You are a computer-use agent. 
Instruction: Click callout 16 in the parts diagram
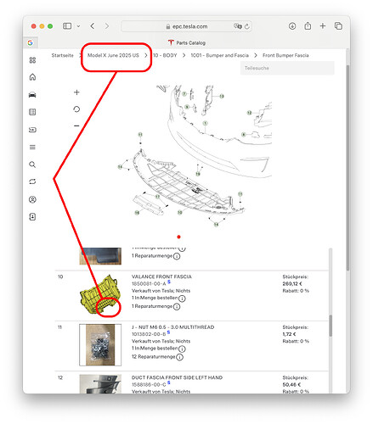pyautogui.click(x=137, y=212)
